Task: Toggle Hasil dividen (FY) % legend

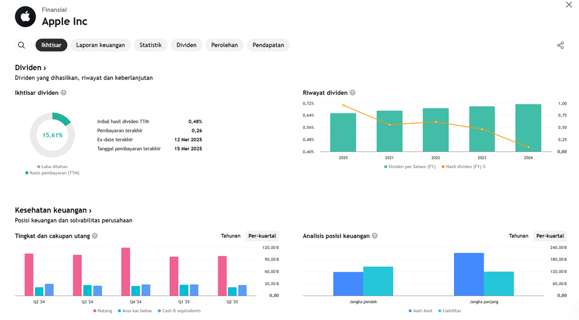Action: click(x=463, y=167)
